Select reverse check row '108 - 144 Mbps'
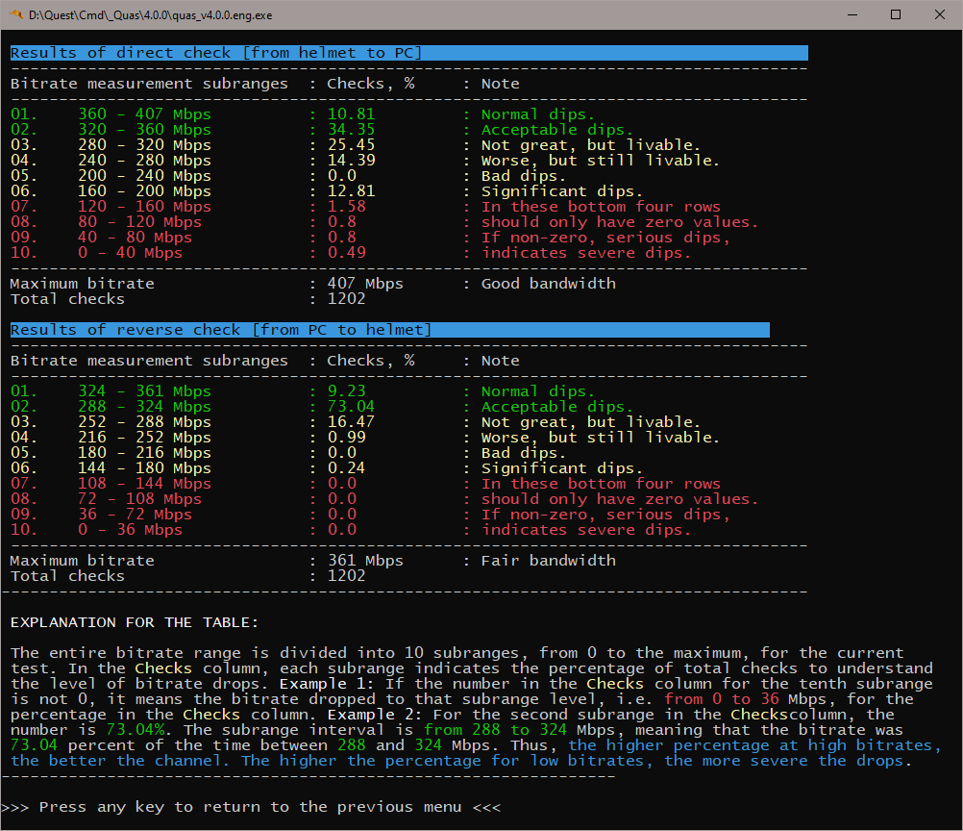The image size is (963, 831). coord(365,484)
